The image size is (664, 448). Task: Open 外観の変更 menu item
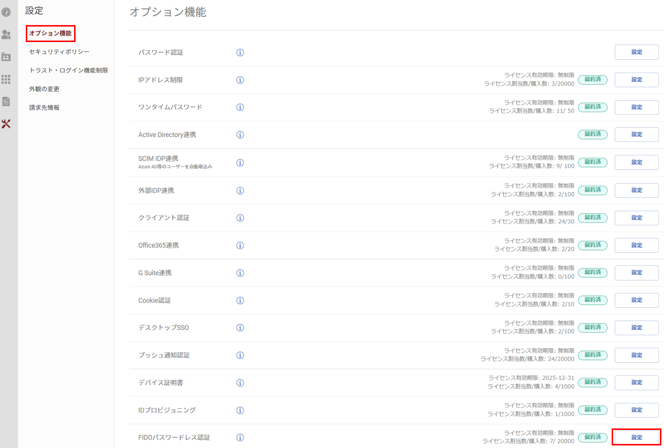(x=44, y=89)
